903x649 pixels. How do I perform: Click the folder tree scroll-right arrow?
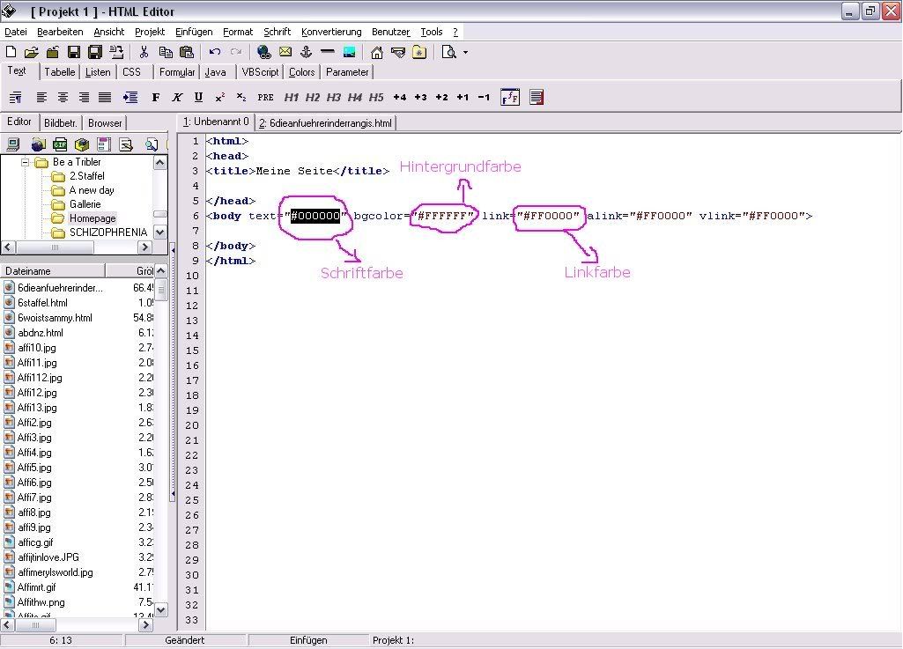click(x=144, y=247)
